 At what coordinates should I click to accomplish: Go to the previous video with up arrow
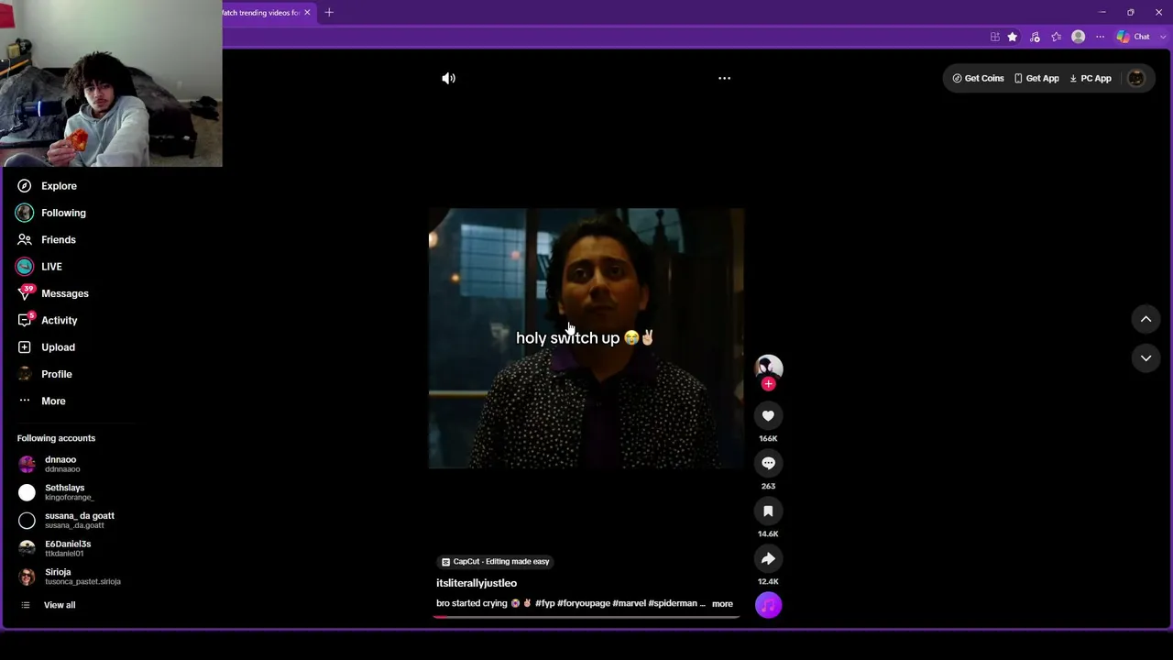click(1146, 319)
